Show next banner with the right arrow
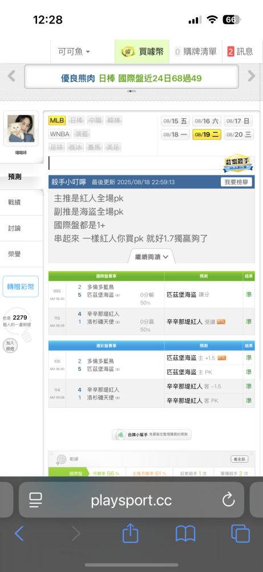This screenshot has height=572, width=263. pyautogui.click(x=252, y=76)
